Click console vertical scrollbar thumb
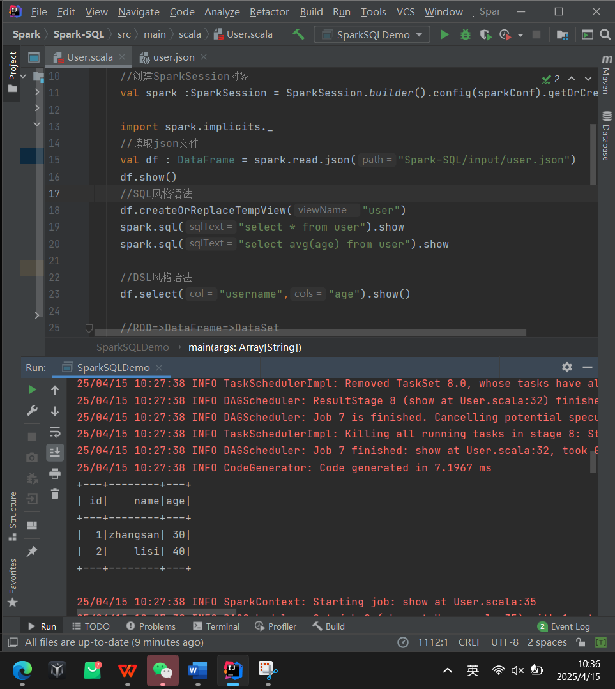615x689 pixels. [593, 462]
